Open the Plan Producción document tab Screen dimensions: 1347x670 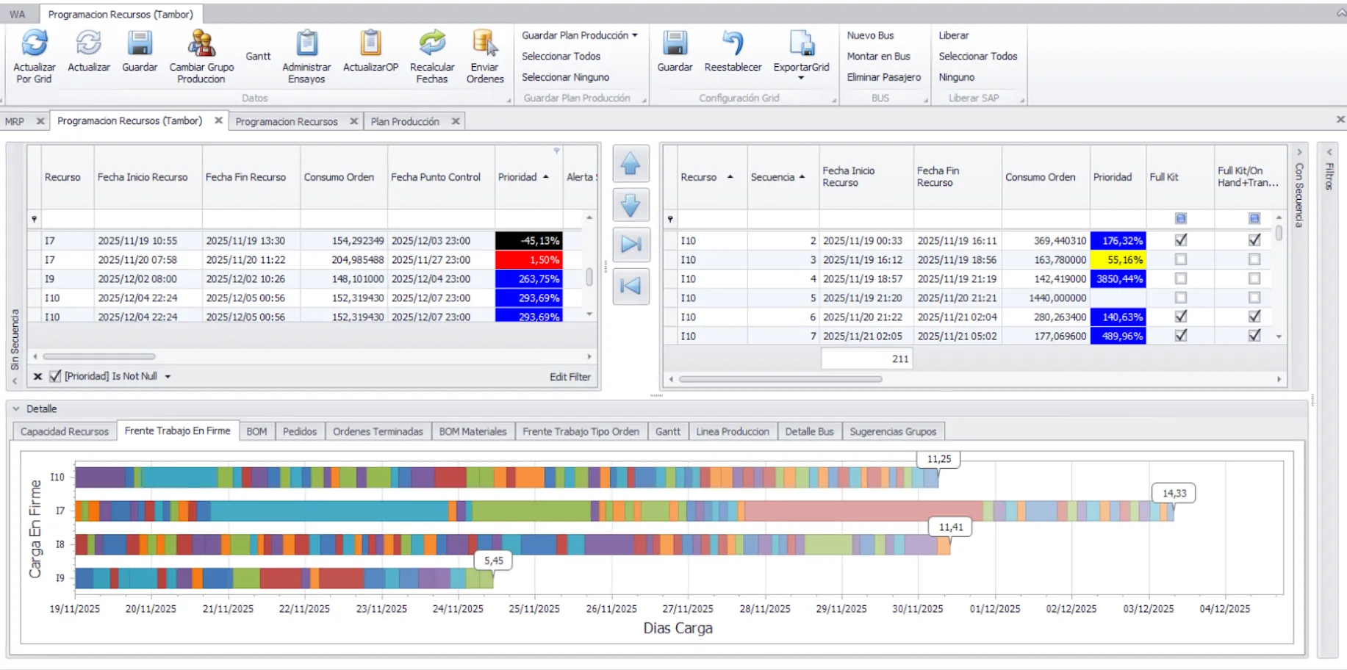click(x=405, y=121)
